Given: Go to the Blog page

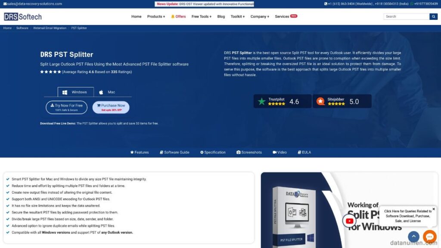Looking at the screenshot, I should [x=221, y=16].
